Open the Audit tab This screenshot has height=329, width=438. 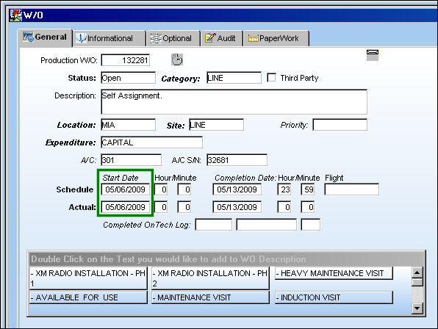[x=222, y=38]
